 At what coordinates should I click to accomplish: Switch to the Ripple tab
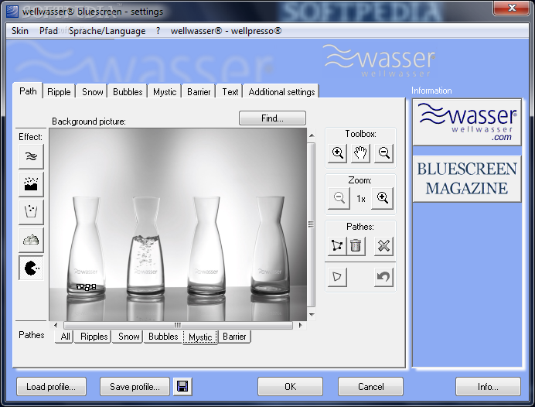point(59,92)
